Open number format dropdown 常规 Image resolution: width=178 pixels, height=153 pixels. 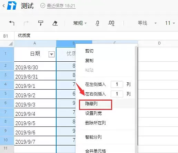coord(80,23)
